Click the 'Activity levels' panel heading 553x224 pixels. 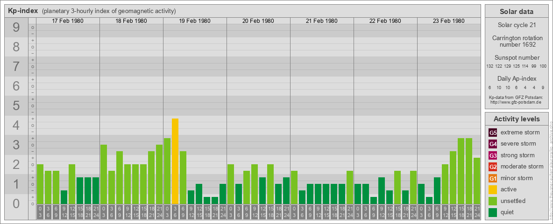point(517,119)
